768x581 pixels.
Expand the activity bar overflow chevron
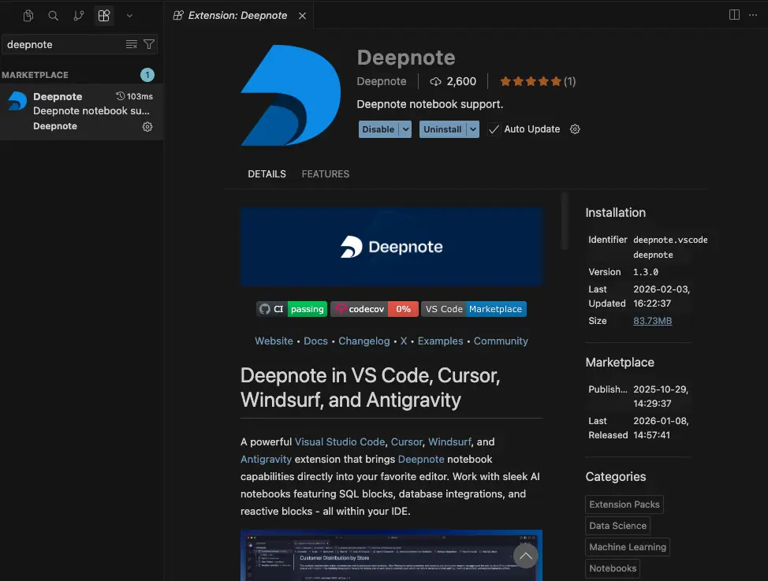129,16
